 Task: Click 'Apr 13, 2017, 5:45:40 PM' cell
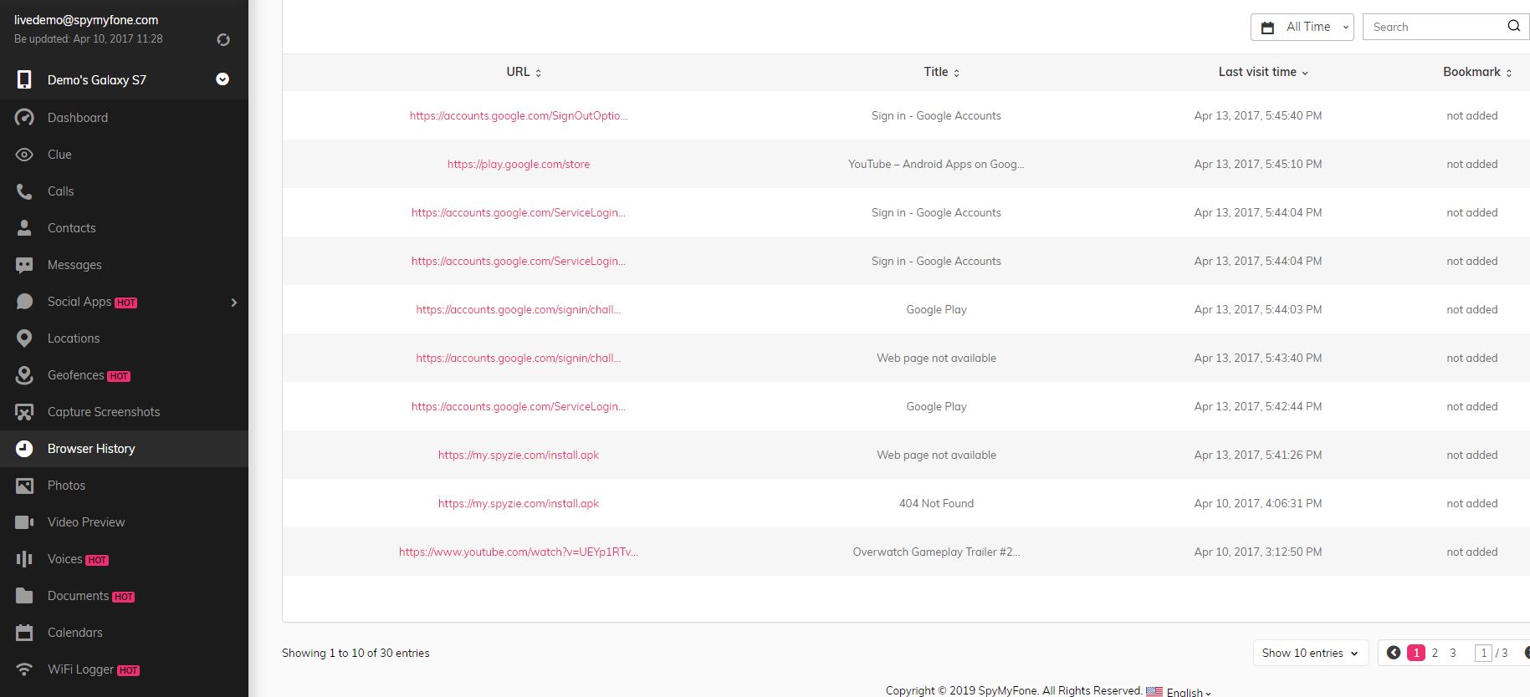(1258, 115)
